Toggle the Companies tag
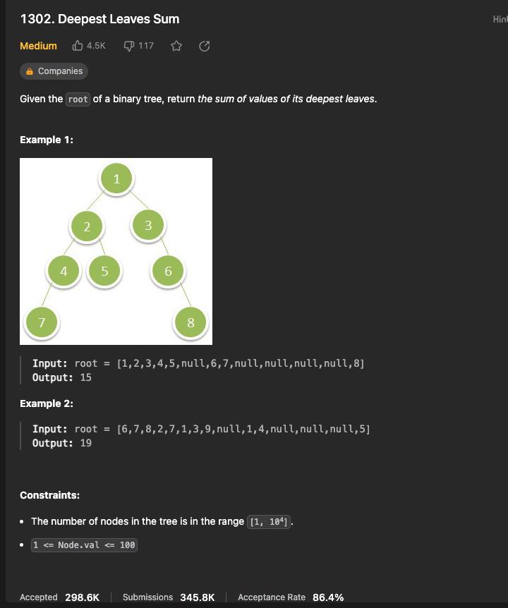The width and height of the screenshot is (508, 608). 54,71
